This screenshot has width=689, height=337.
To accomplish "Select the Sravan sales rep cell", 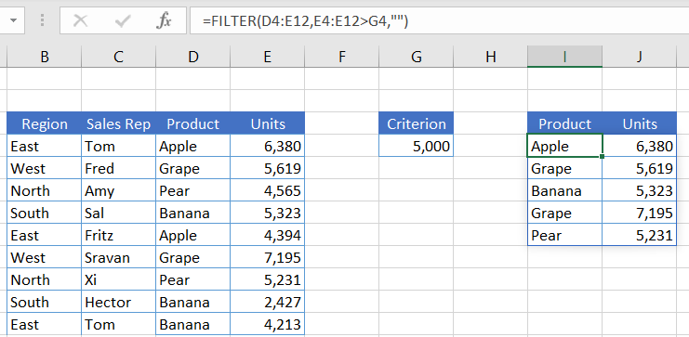I will point(119,257).
